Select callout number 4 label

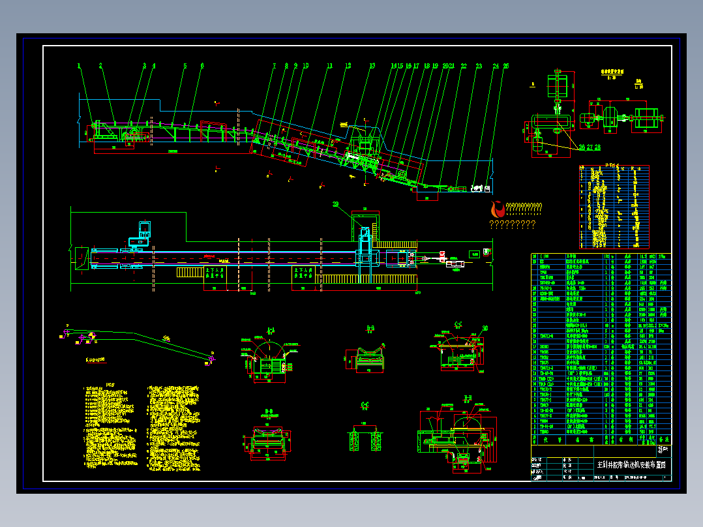154,66
